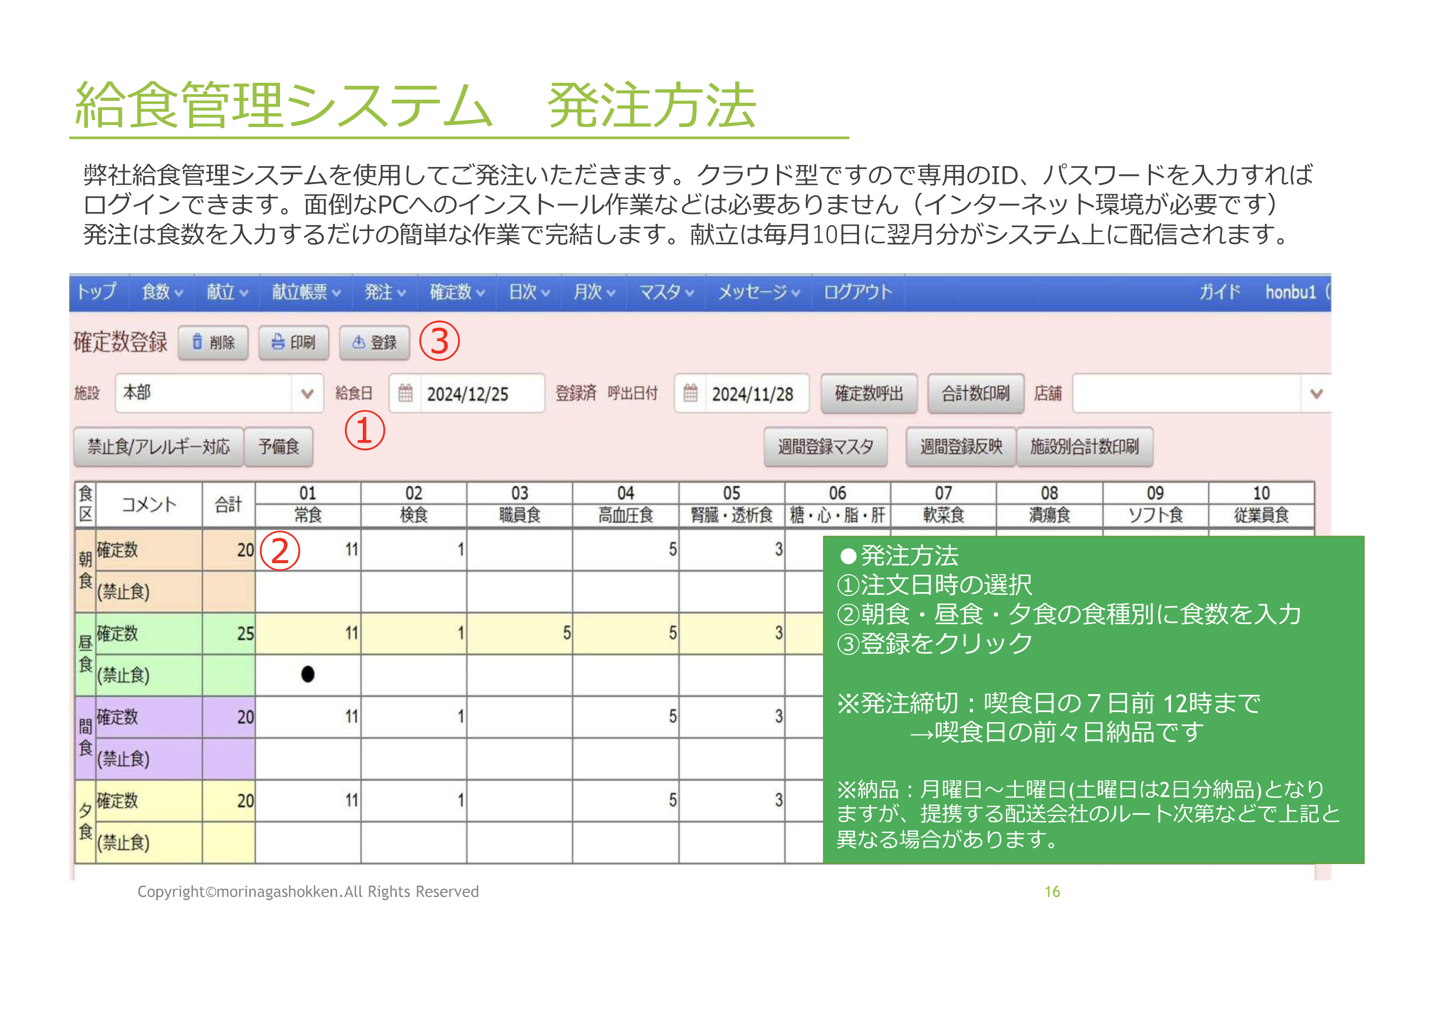Click the 予備食 button
1431x1011 pixels.
point(279,446)
